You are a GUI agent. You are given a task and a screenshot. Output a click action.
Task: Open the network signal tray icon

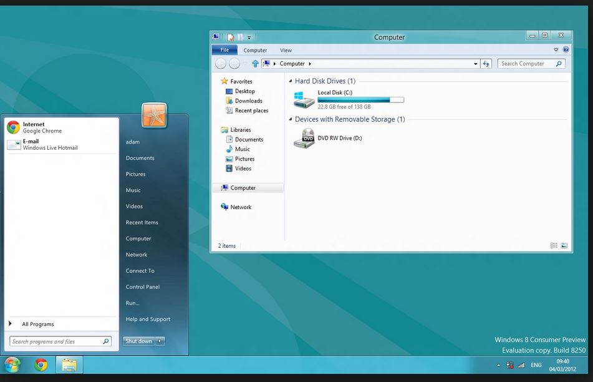tap(521, 365)
